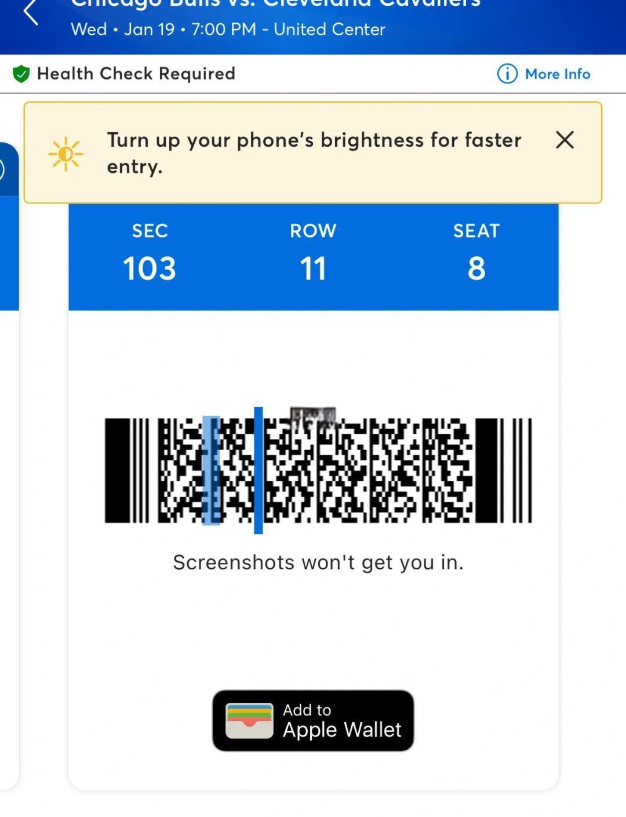The width and height of the screenshot is (626, 817).
Task: Tap the event date and venue text
Action: 228,29
